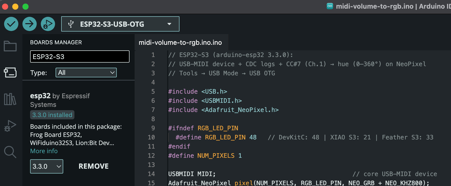451x186 pixels.
Task: Click the boards search field containing ESP32-S3
Action: coord(80,56)
